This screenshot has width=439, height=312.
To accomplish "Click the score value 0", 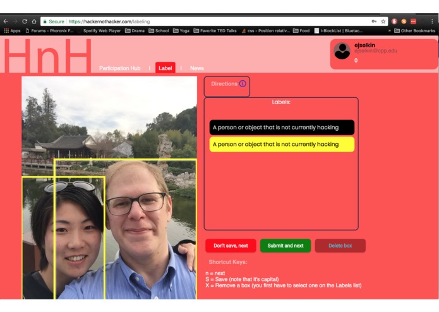I will click(x=356, y=61).
